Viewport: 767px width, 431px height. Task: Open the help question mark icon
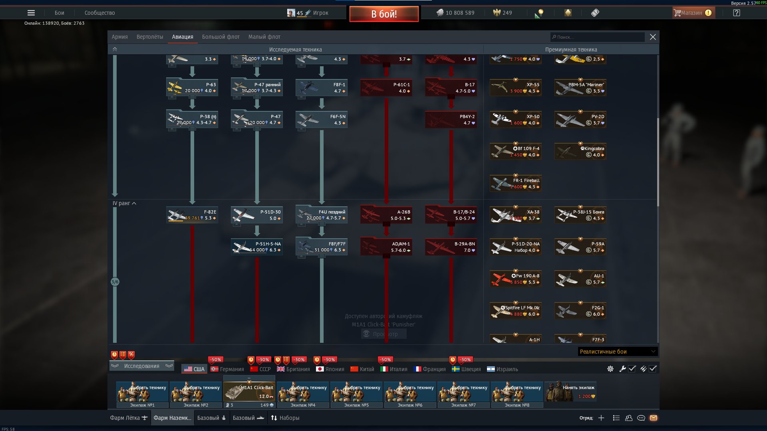coord(737,13)
